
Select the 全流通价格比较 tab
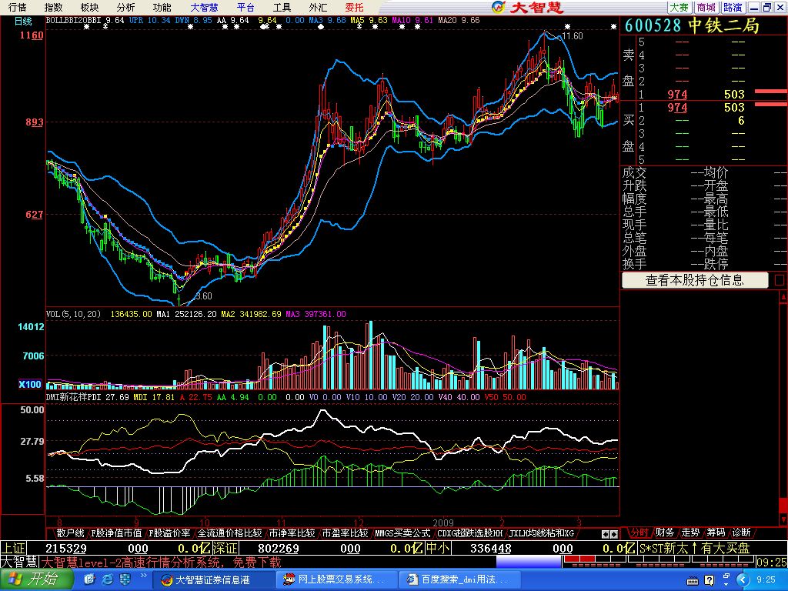click(x=229, y=533)
